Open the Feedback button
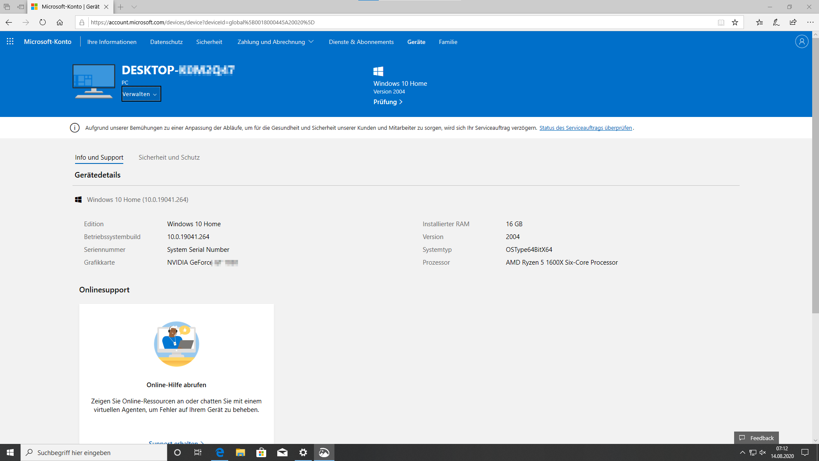The image size is (819, 461). click(756, 438)
